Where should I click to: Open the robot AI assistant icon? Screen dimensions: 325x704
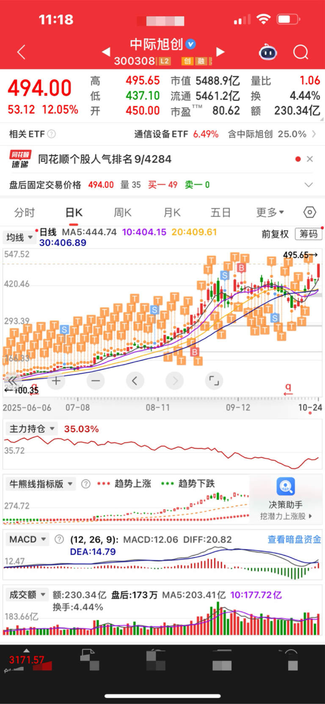point(268,52)
